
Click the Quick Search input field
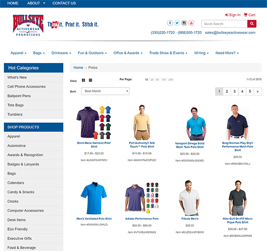[x=224, y=24]
